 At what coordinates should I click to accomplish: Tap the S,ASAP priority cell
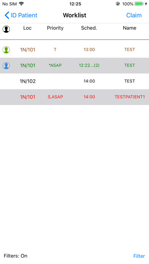click(x=55, y=97)
